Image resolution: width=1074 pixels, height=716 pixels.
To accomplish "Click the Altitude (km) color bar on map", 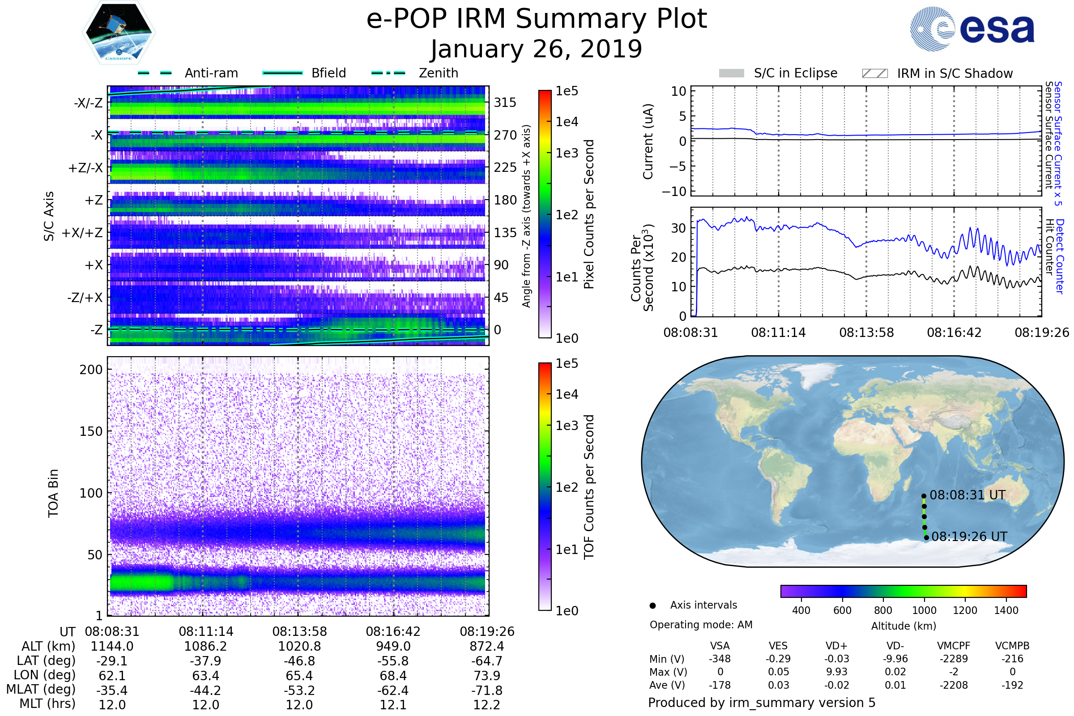I will pos(903,591).
